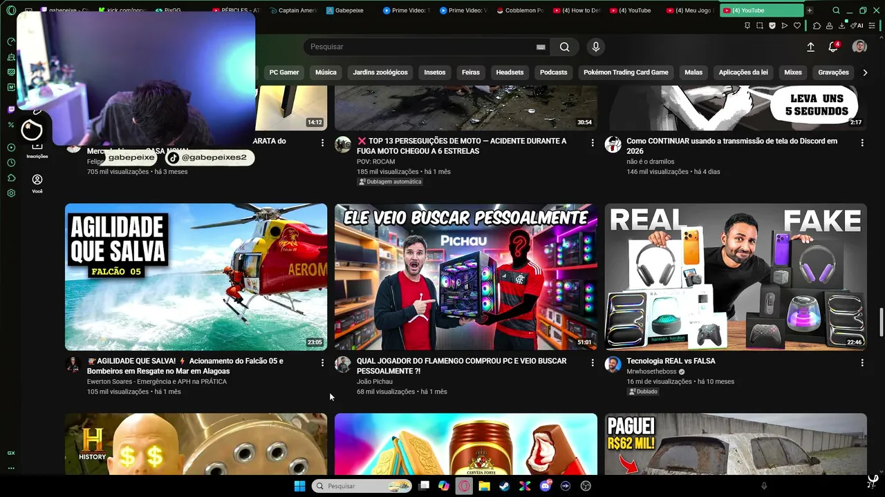Image resolution: width=885 pixels, height=497 pixels.
Task: Filter the feed by the 'PC Gamer' chip
Action: click(284, 72)
